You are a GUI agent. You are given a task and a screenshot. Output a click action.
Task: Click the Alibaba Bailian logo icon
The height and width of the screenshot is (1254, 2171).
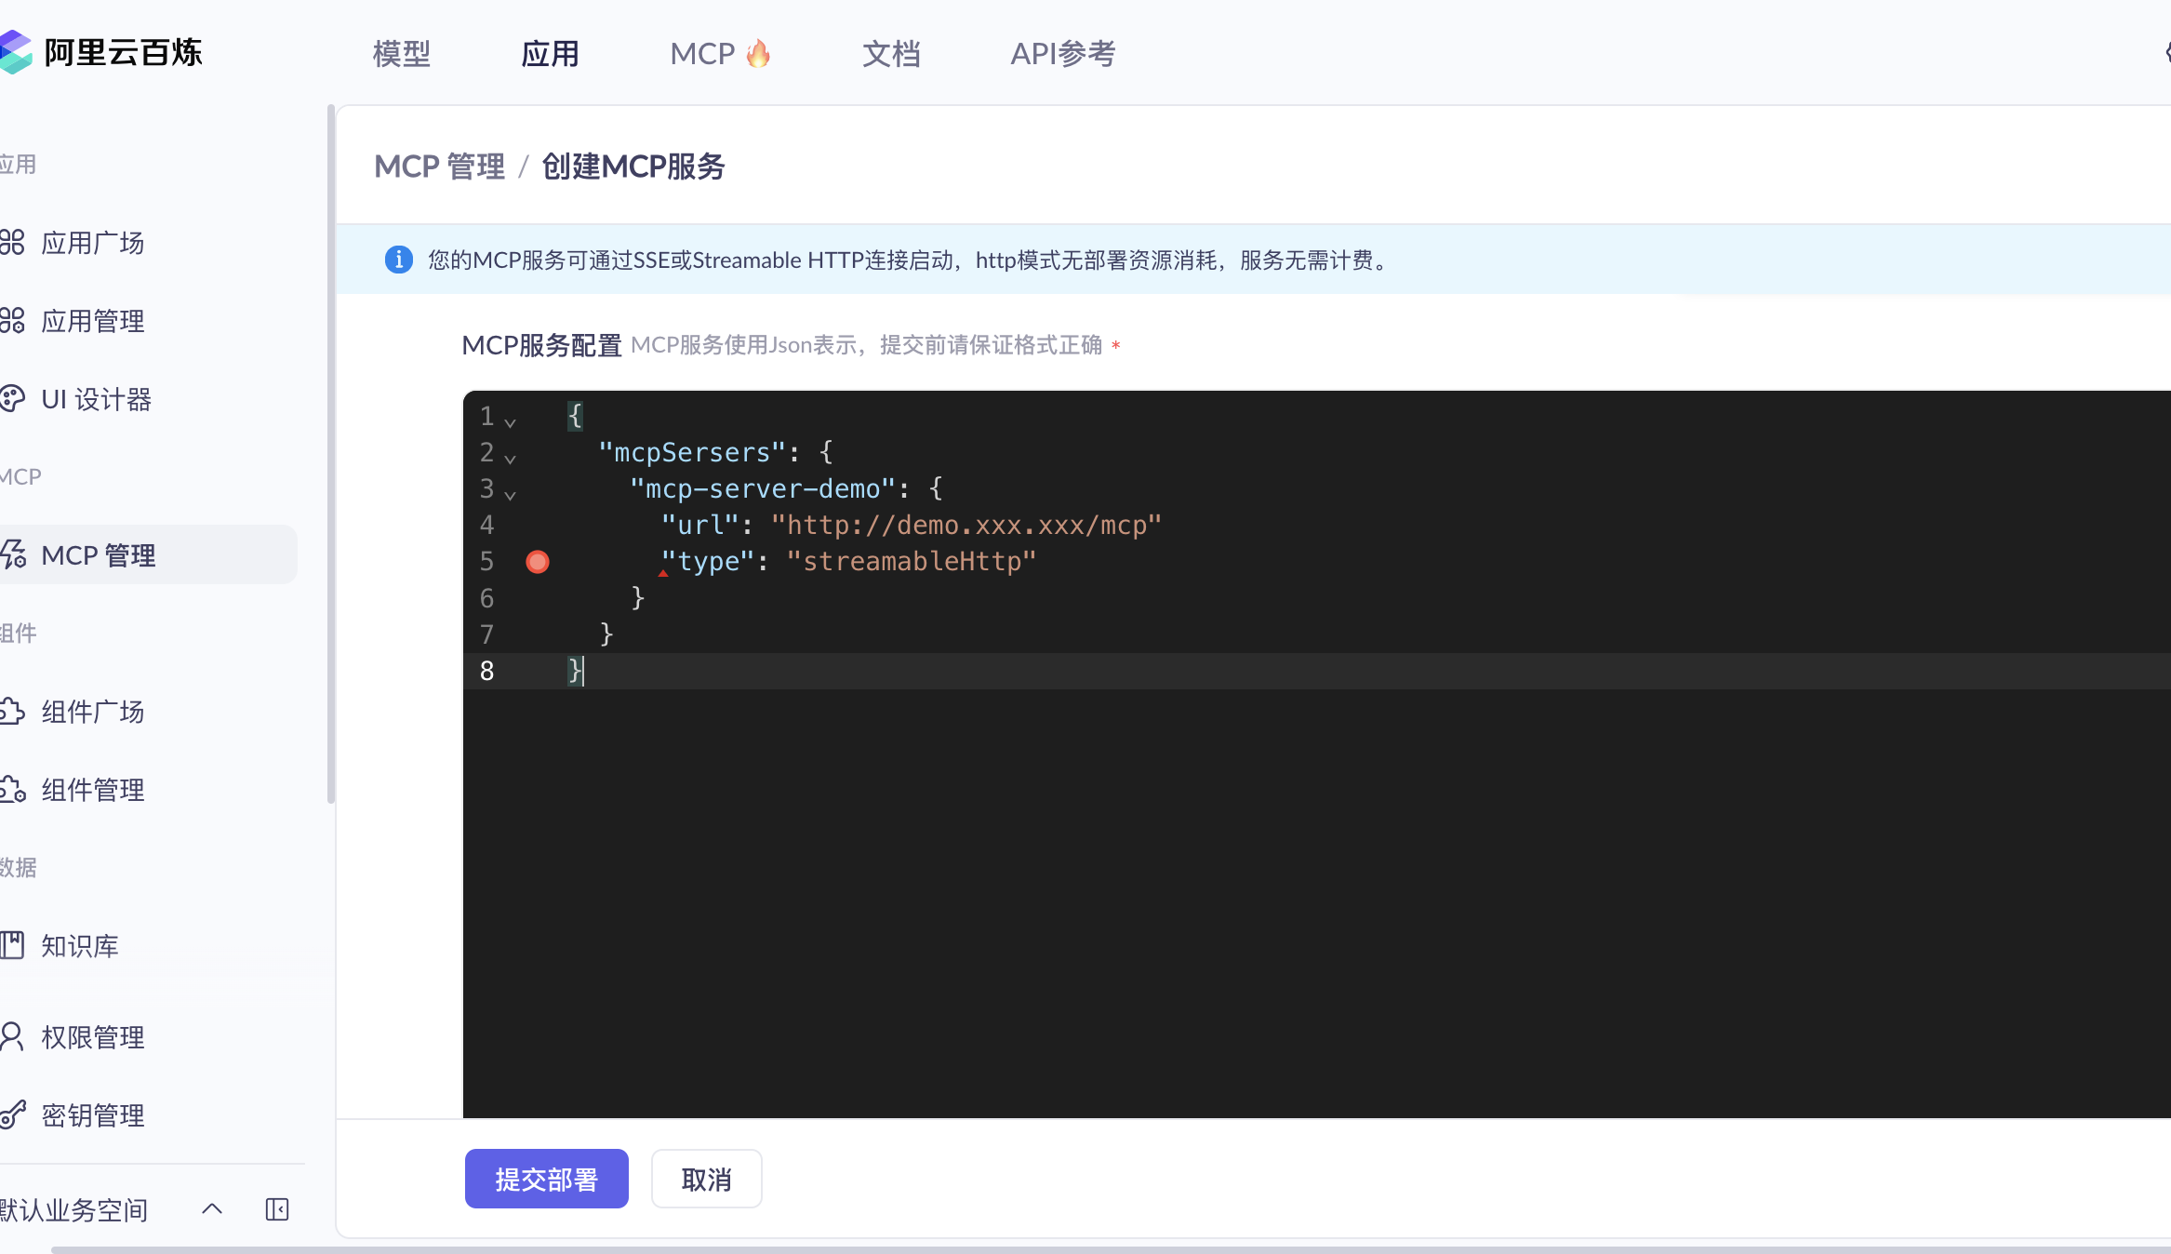(x=16, y=52)
